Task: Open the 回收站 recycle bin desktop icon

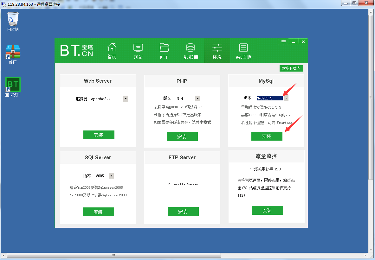Action: (x=13, y=22)
